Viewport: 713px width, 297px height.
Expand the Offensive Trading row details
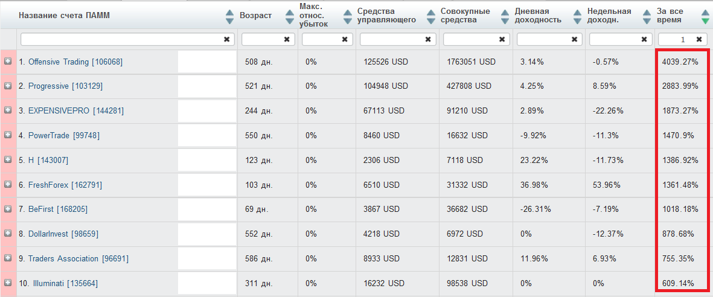[8, 62]
